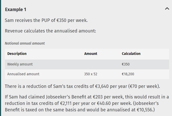Click the 350 x 52 cell

click(91, 74)
